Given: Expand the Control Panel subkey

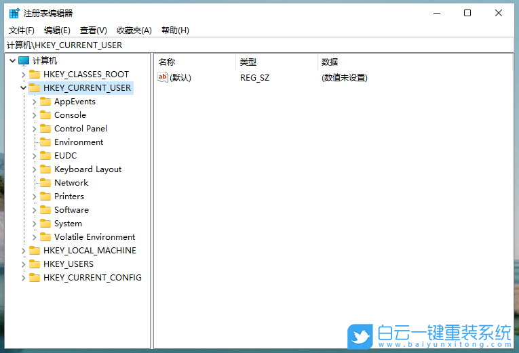Looking at the screenshot, I should pyautogui.click(x=35, y=129).
